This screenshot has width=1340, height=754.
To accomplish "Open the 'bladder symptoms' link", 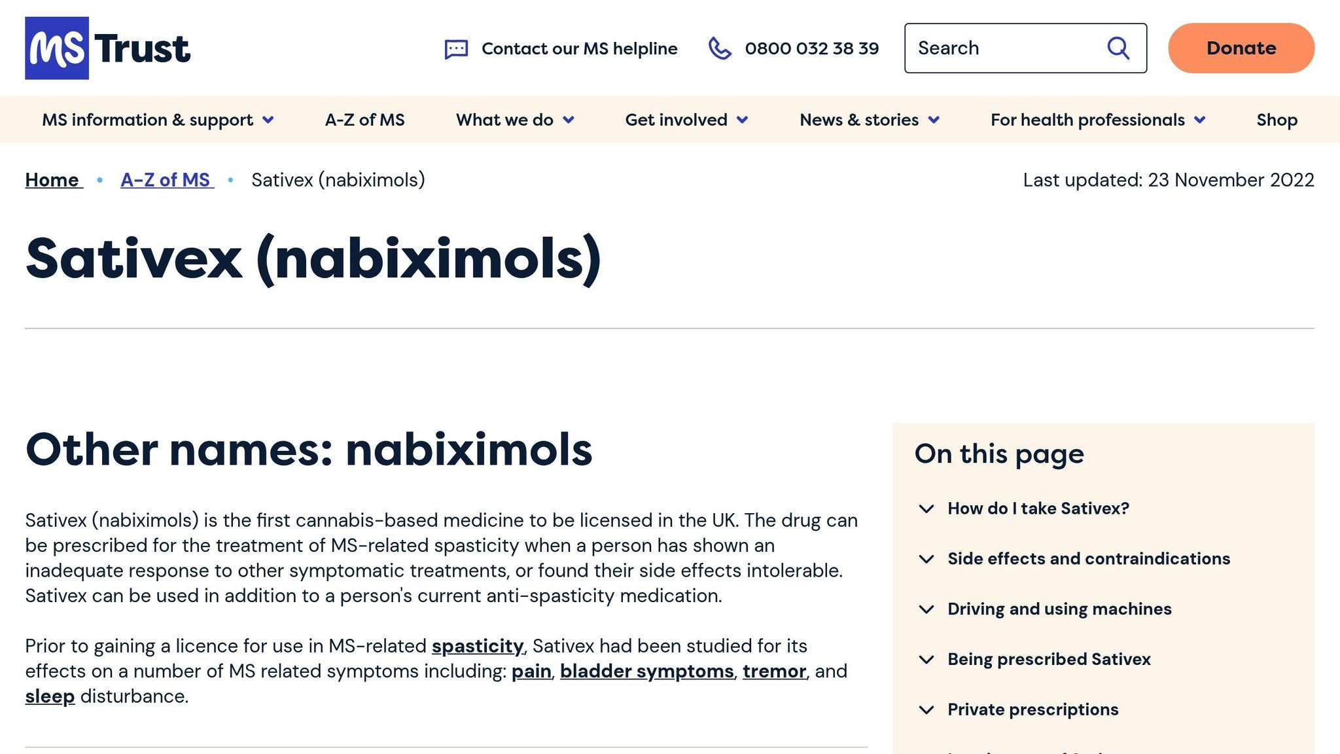I will (x=646, y=672).
